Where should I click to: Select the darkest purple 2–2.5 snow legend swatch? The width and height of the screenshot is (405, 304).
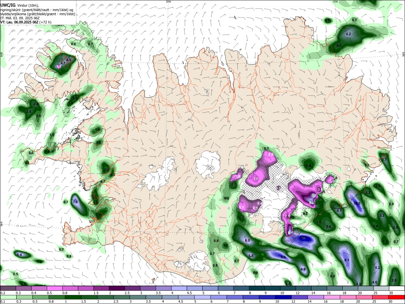(117, 288)
